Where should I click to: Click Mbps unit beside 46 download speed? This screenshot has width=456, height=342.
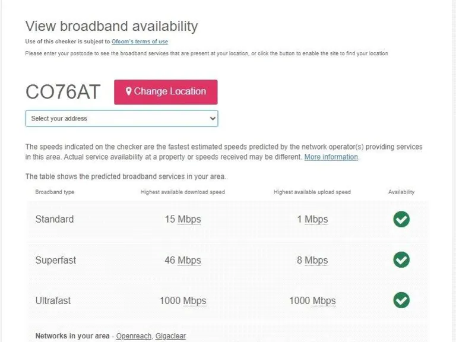click(x=189, y=260)
